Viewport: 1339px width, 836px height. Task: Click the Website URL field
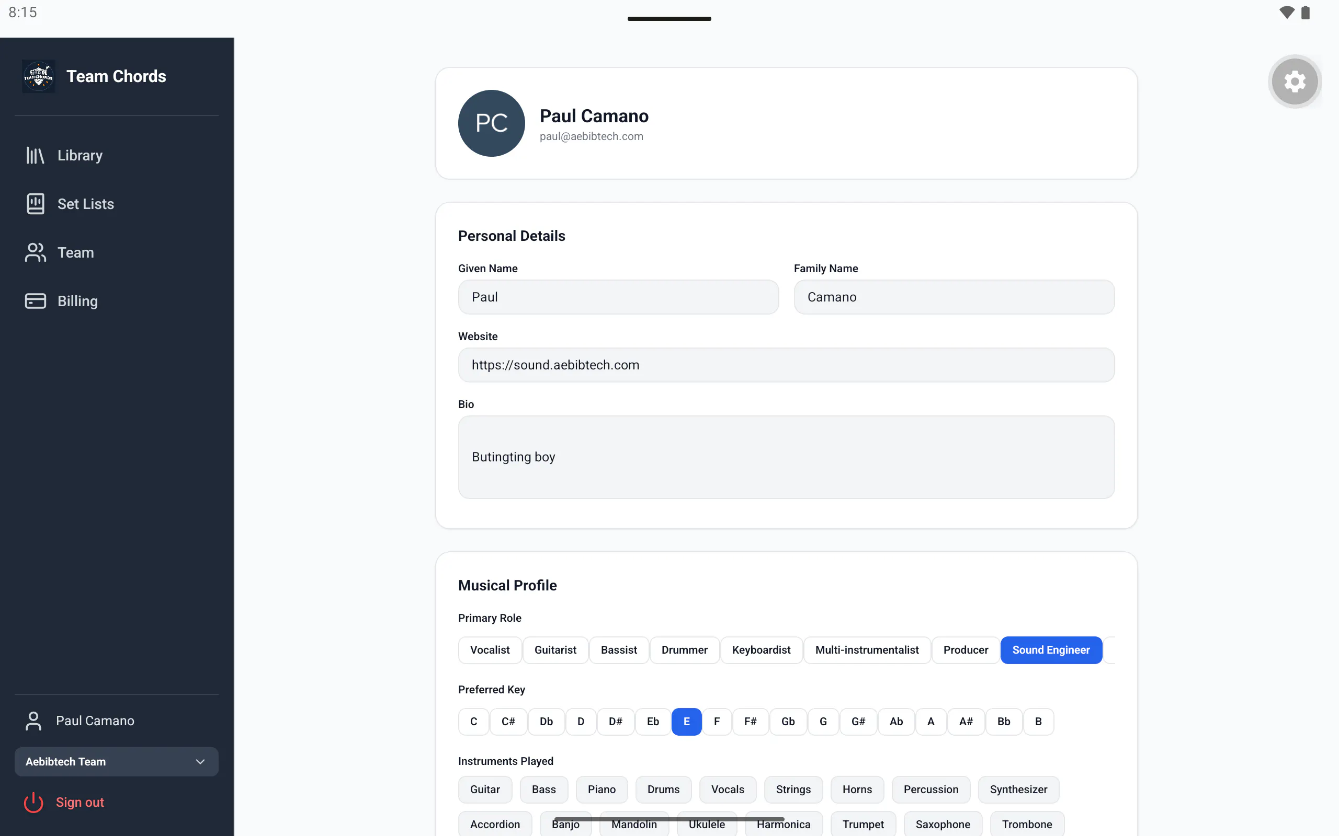click(x=786, y=365)
